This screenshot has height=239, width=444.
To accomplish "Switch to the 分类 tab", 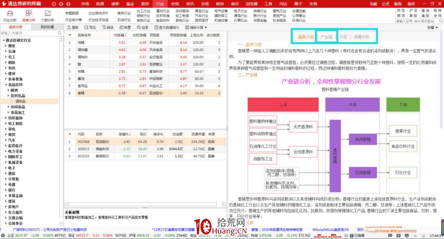I will click(x=343, y=37).
